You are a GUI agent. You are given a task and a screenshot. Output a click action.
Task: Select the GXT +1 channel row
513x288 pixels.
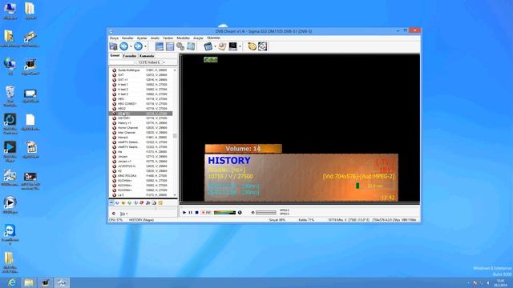(141, 80)
